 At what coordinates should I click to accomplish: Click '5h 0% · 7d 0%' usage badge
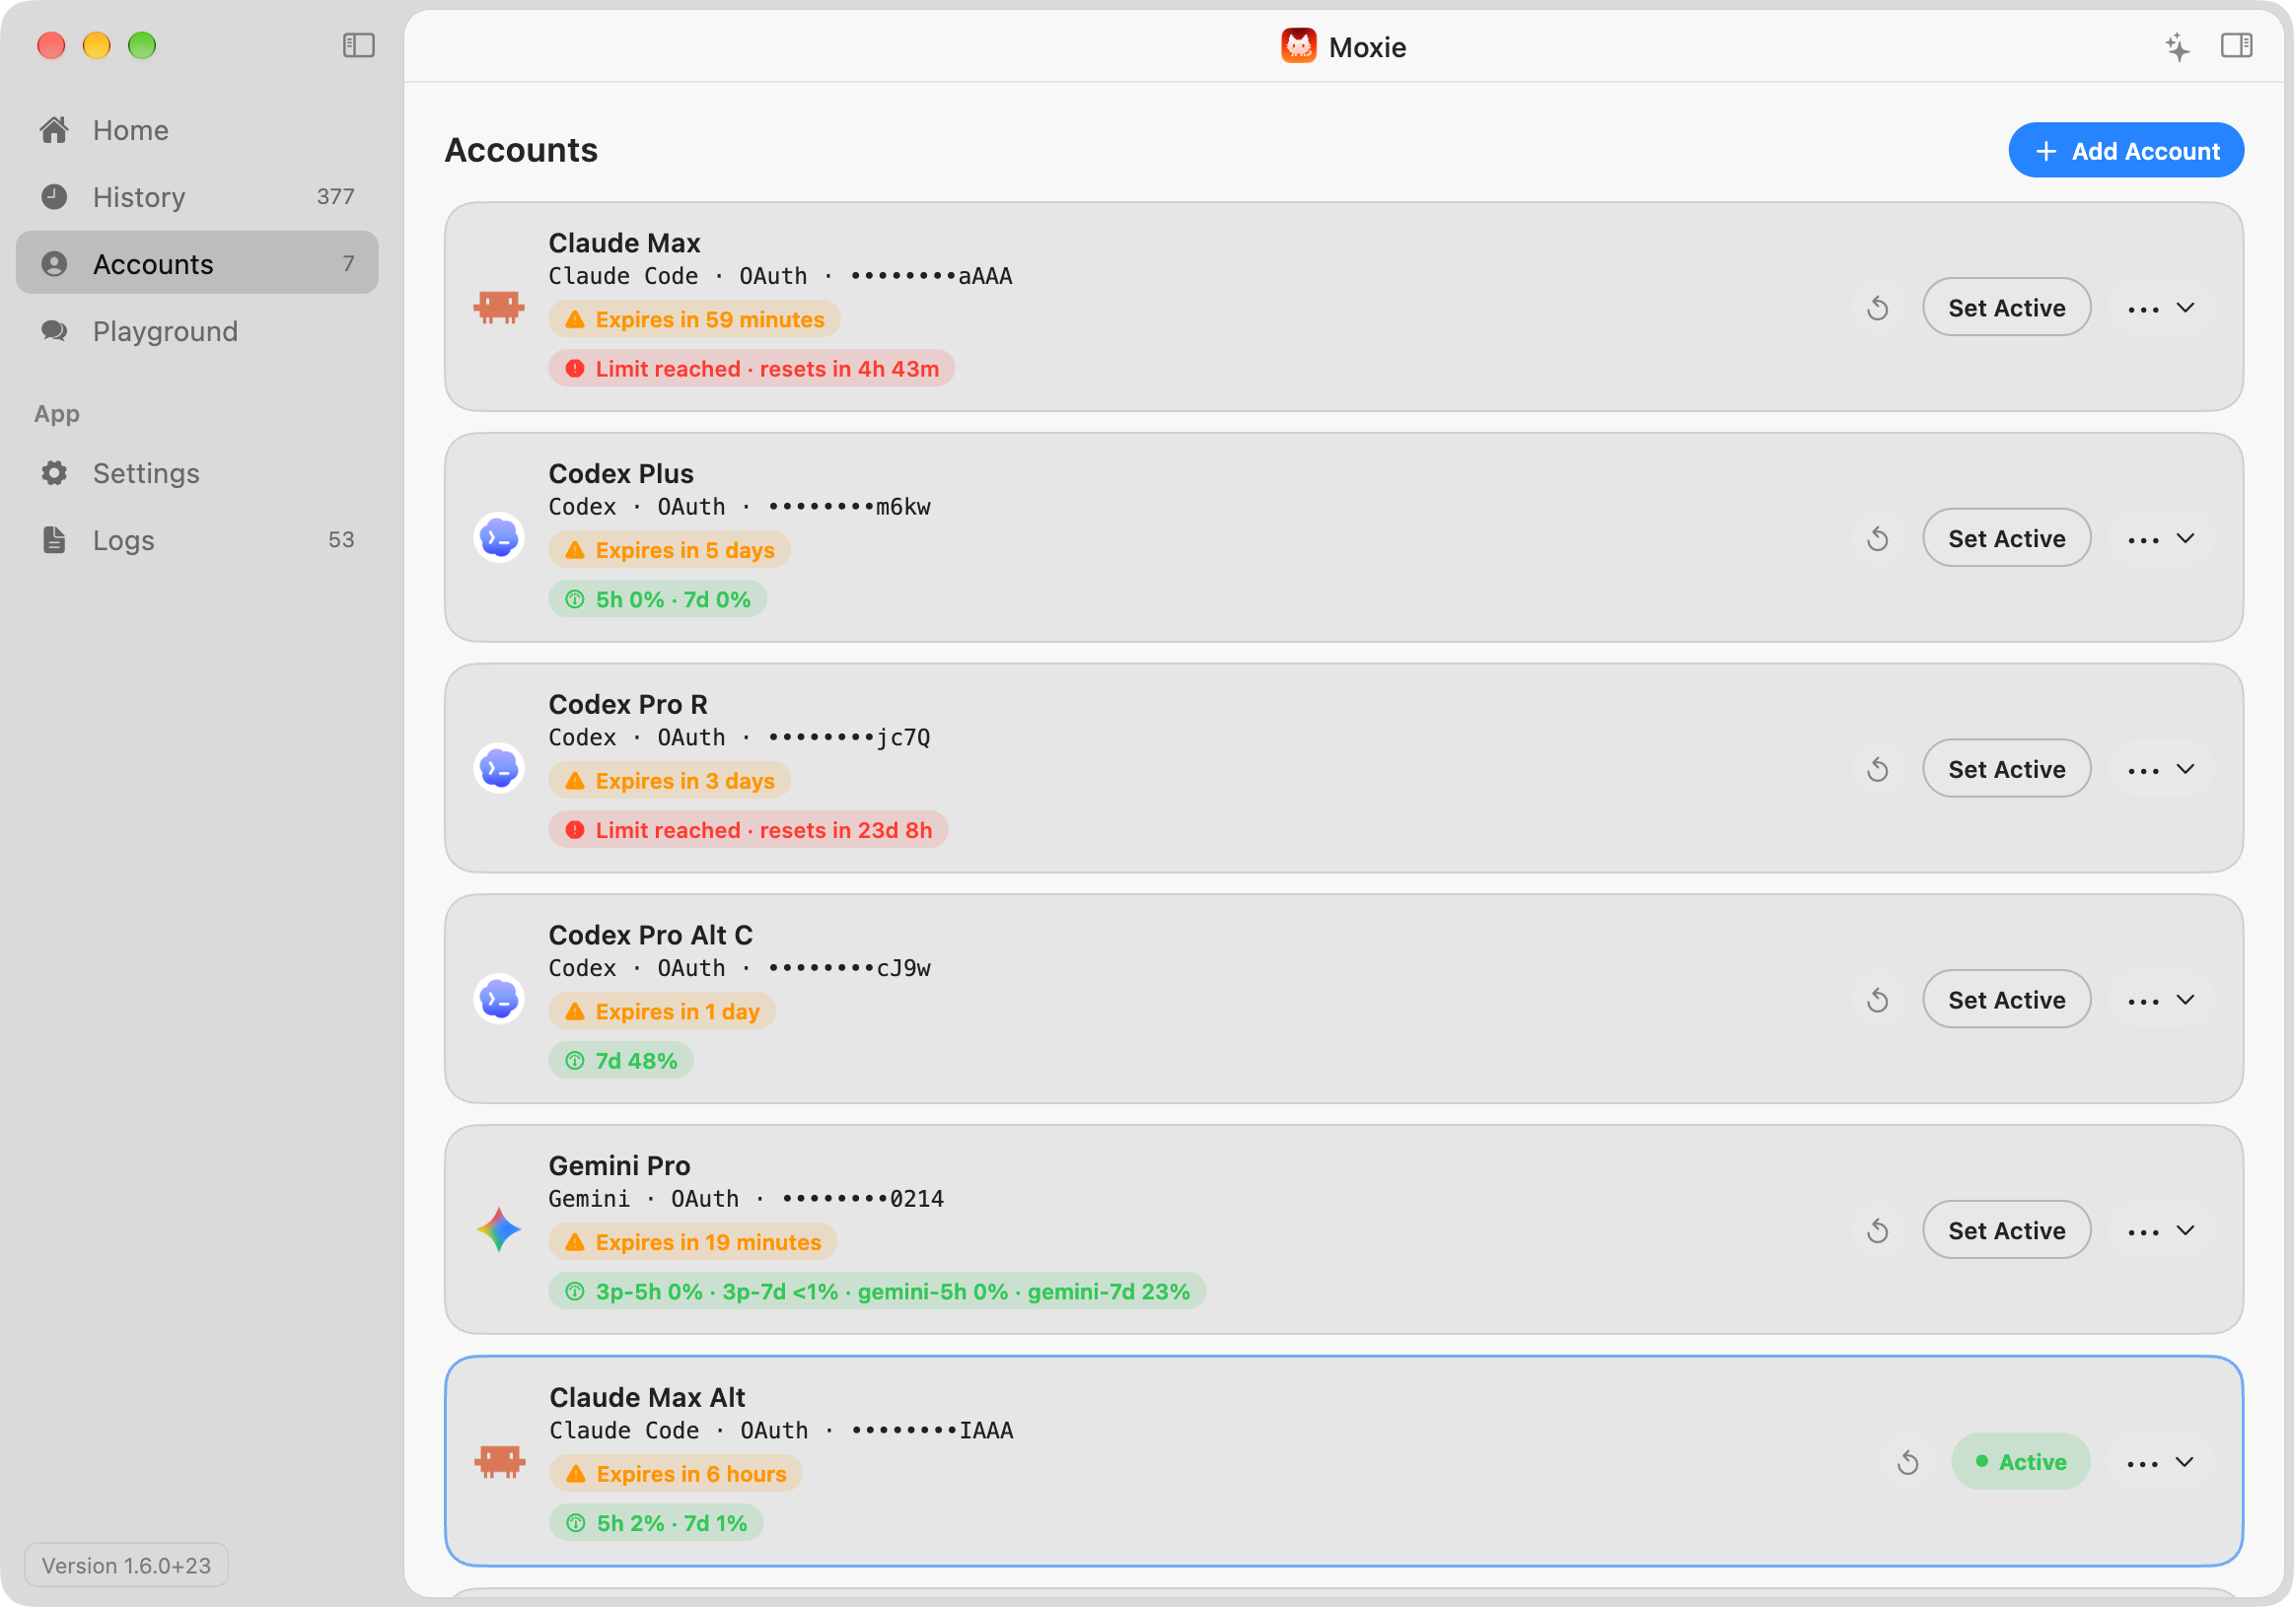[x=658, y=599]
